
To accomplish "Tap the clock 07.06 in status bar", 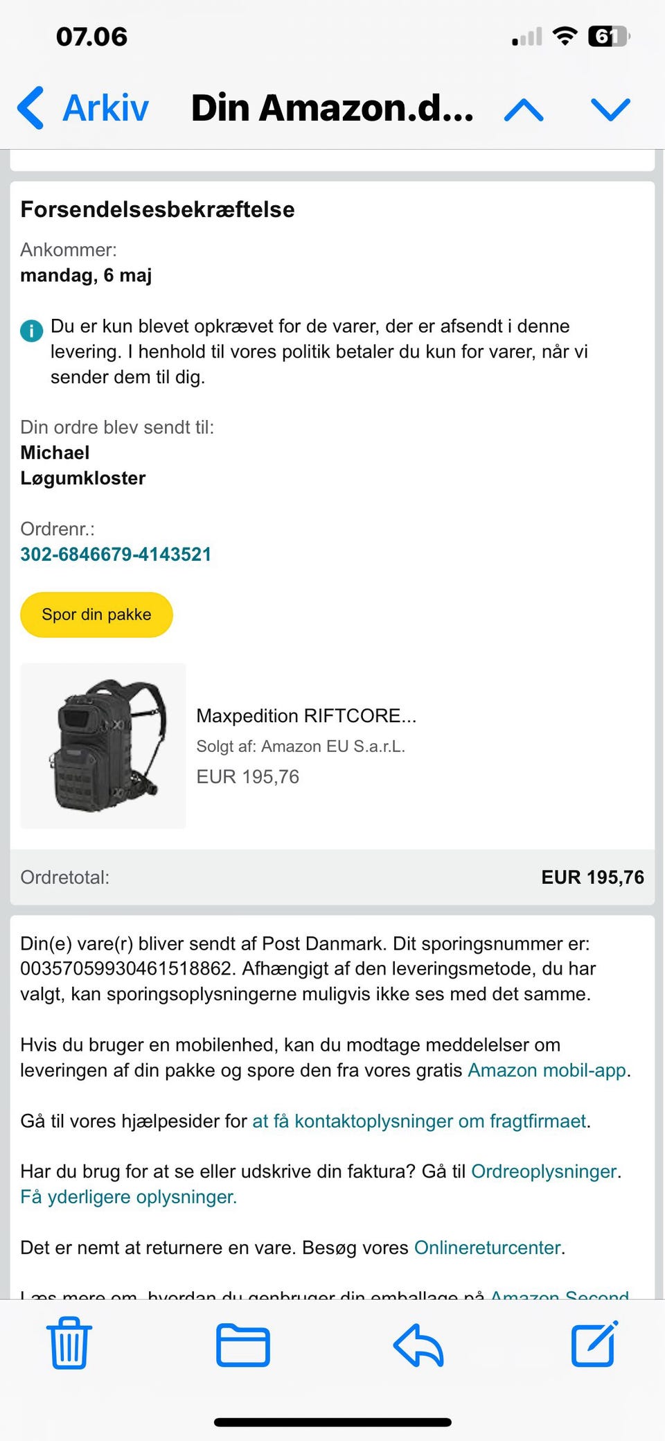I will pos(91,36).
